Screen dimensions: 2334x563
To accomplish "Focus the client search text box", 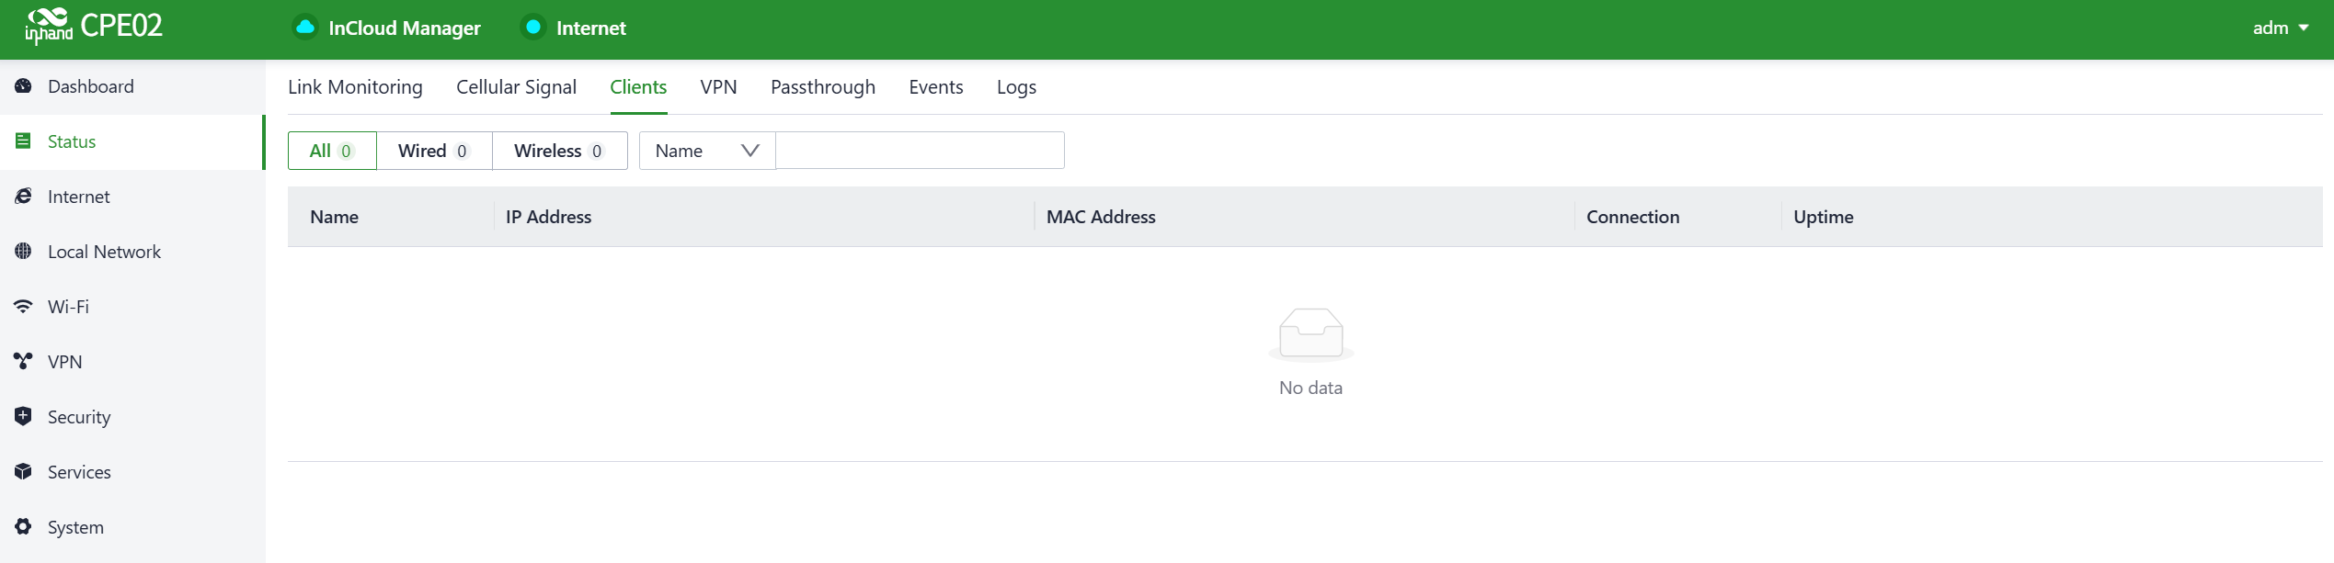I will [920, 151].
